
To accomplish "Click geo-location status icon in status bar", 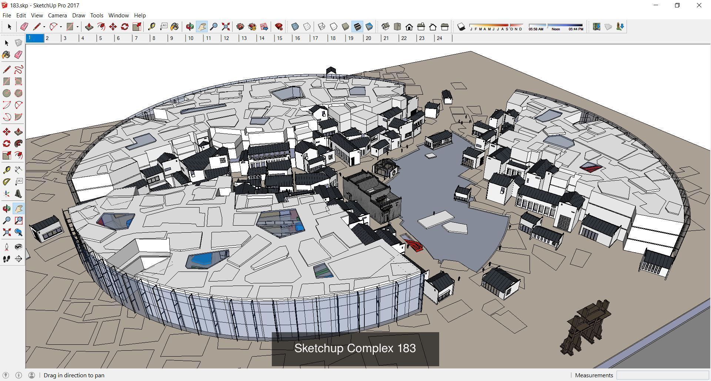I will click(x=6, y=375).
